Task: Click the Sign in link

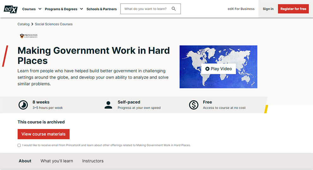Action: point(268,9)
